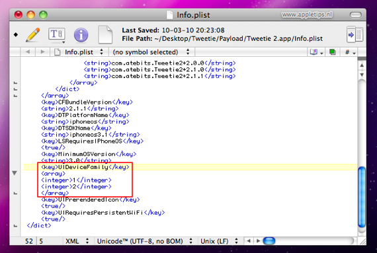Screen dimensions: 377x253
Task: Click the black diamond state marker
Action: tap(16, 35)
